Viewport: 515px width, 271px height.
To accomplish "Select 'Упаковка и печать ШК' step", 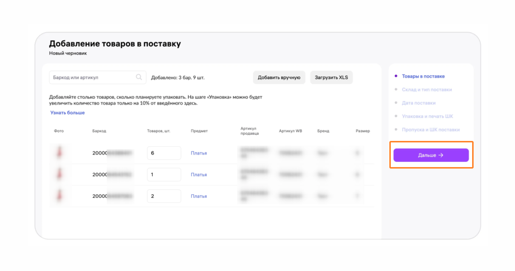I will [427, 116].
